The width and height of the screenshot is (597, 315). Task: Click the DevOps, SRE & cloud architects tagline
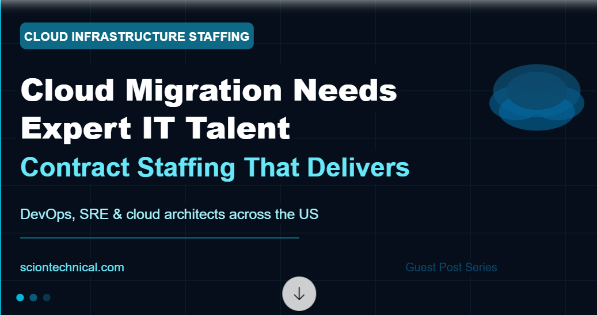(169, 214)
